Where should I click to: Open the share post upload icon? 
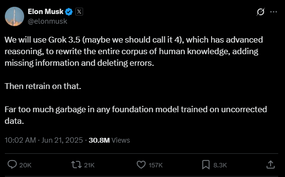(271, 164)
